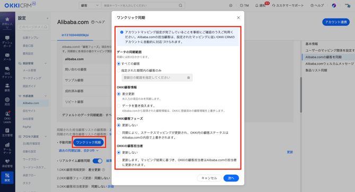
Task: Click the account icon at header's far right
Action: coord(348,5)
